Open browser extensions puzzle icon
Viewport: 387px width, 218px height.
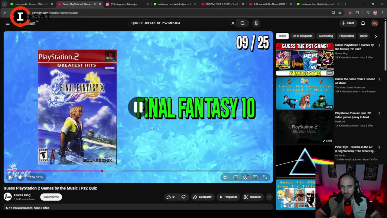[357, 13]
